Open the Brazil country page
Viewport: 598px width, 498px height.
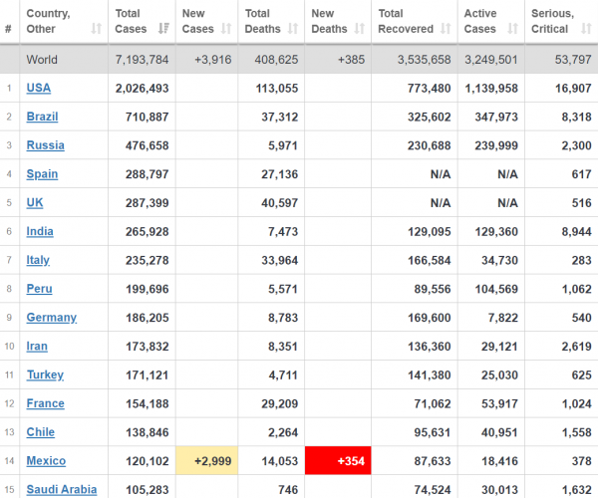tap(42, 117)
